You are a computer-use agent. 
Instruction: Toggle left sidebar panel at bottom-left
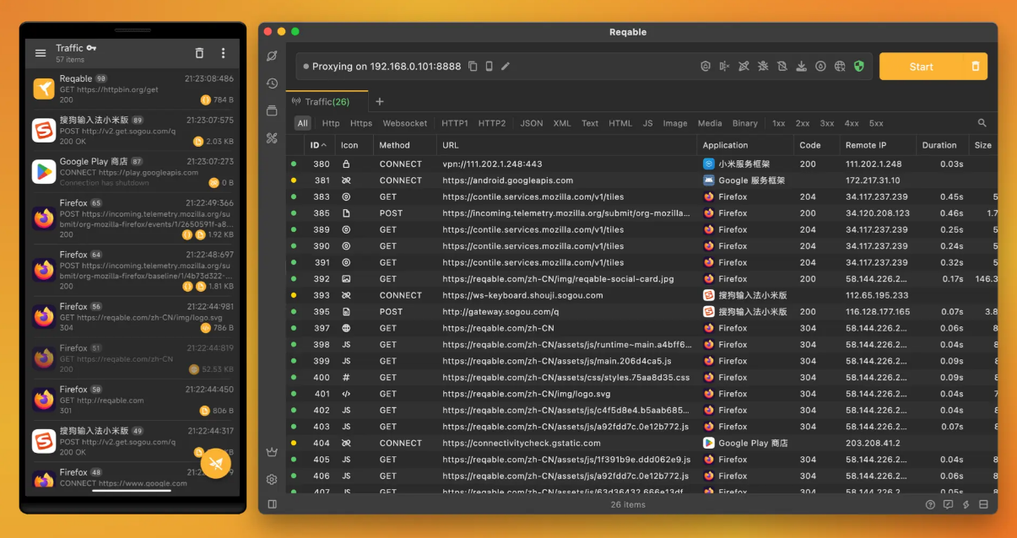(x=272, y=504)
